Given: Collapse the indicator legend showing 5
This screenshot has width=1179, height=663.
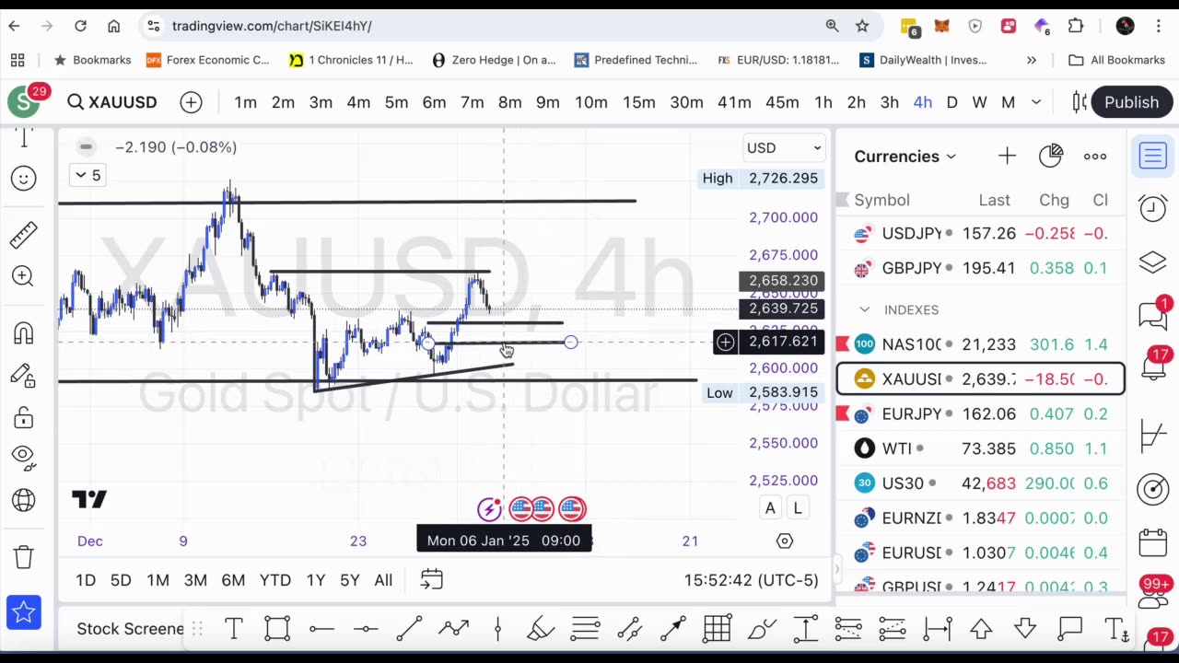Looking at the screenshot, I should 88,175.
